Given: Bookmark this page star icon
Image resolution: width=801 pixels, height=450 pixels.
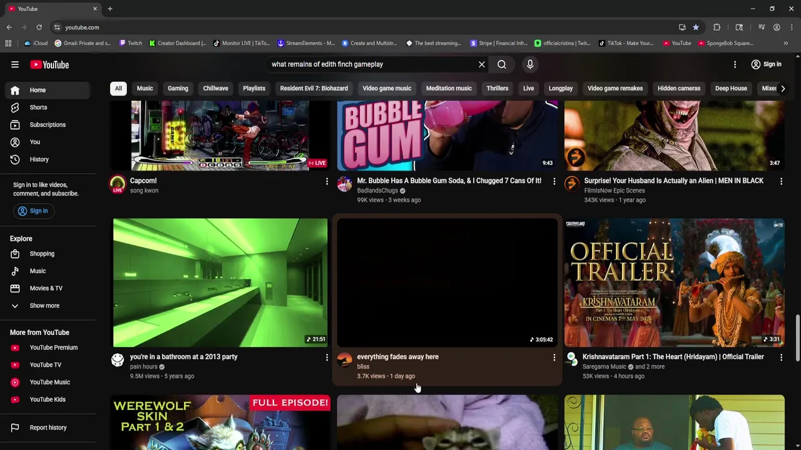Looking at the screenshot, I should (696, 27).
